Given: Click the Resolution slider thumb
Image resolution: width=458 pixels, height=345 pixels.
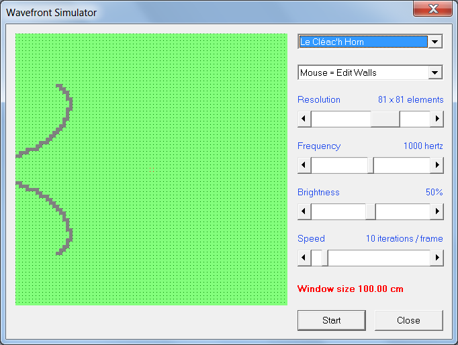Looking at the screenshot, I should [x=385, y=119].
